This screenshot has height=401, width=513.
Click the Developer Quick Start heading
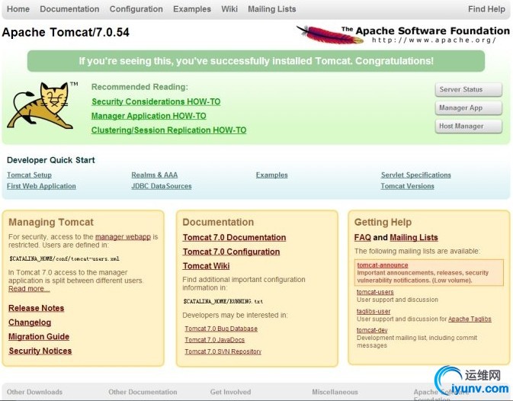tap(51, 160)
